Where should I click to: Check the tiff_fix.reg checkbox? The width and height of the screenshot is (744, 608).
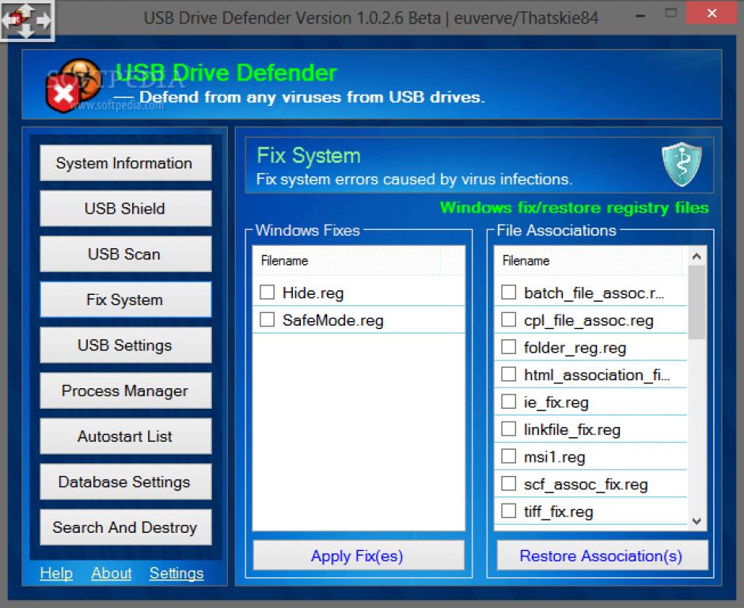[509, 512]
